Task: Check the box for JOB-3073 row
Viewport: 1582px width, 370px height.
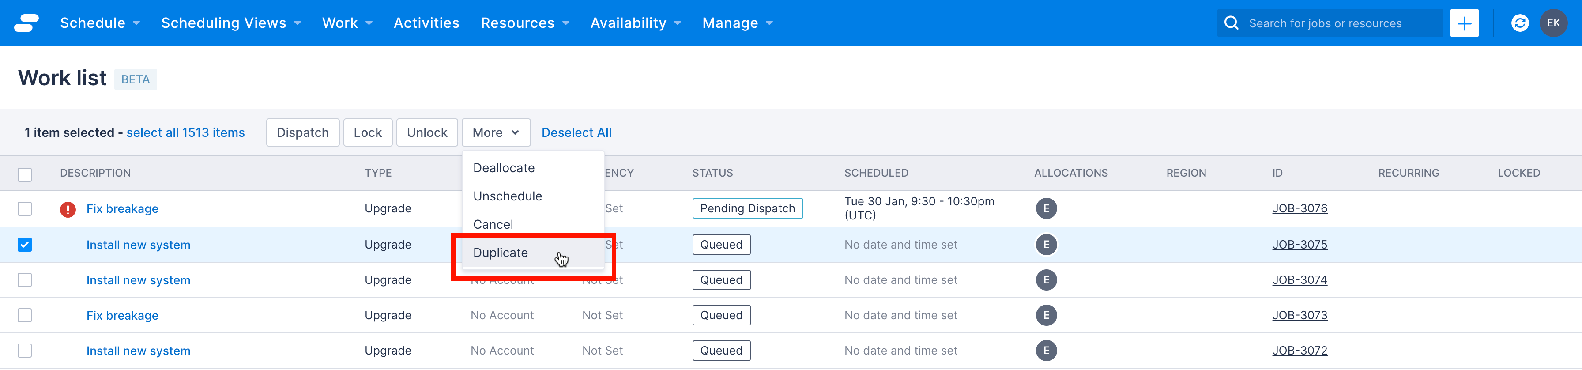Action: 25,315
